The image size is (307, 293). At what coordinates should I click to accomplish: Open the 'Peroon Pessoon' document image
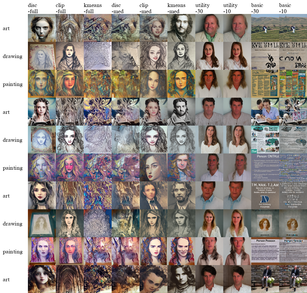click(x=265, y=251)
